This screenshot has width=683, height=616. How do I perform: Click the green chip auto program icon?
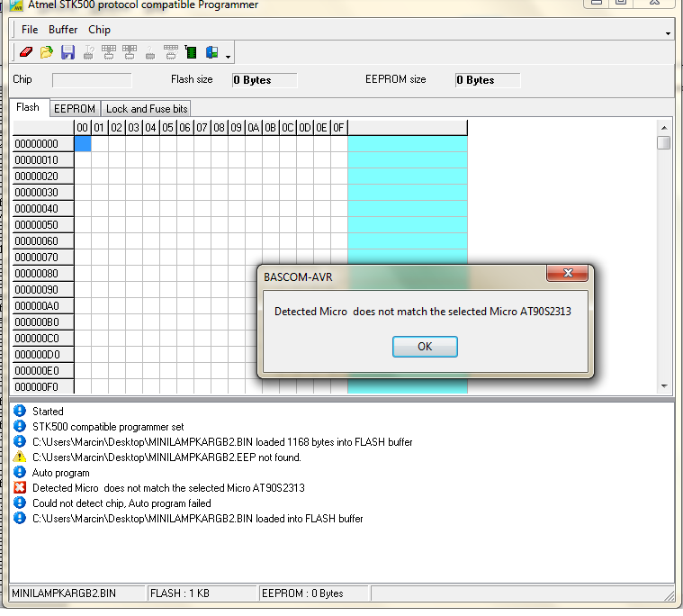click(x=191, y=52)
